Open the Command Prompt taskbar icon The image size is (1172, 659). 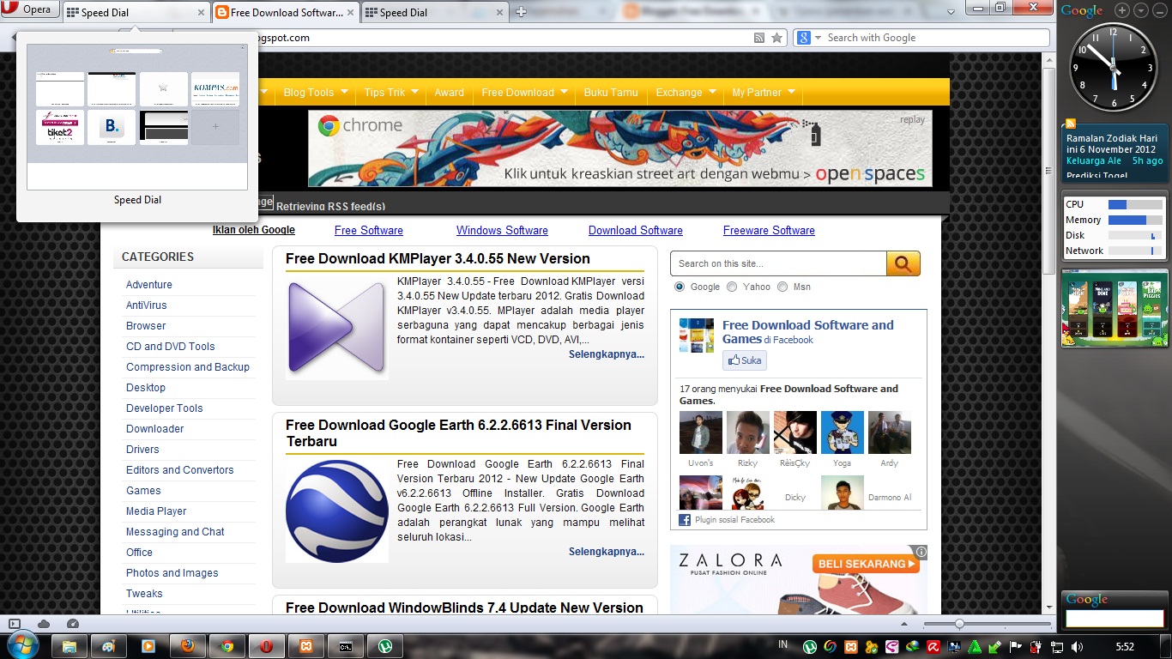(345, 646)
